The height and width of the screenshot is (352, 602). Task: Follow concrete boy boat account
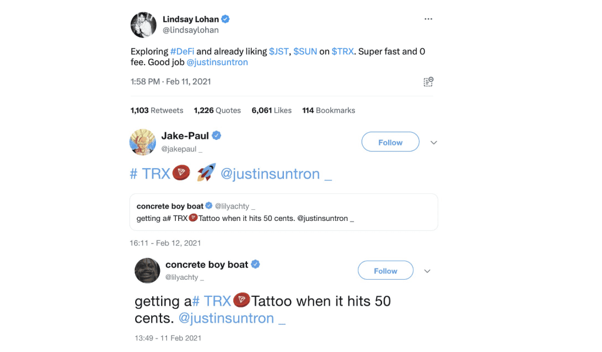[x=386, y=271]
